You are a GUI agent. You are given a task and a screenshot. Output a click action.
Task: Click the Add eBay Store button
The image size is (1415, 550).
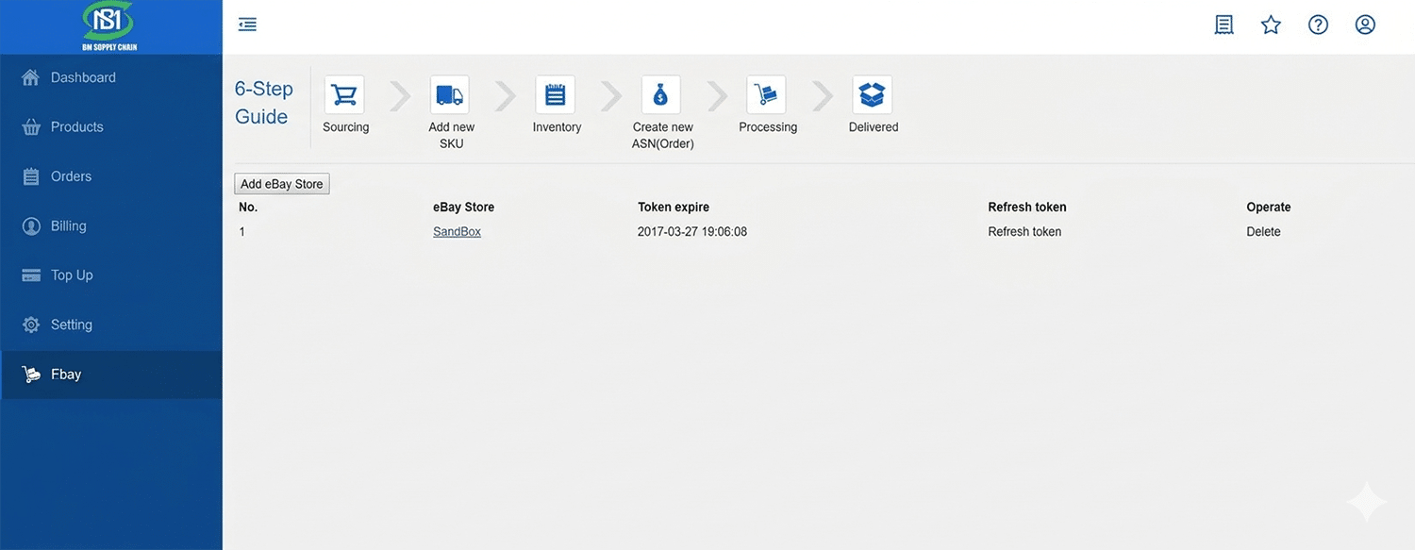[281, 183]
